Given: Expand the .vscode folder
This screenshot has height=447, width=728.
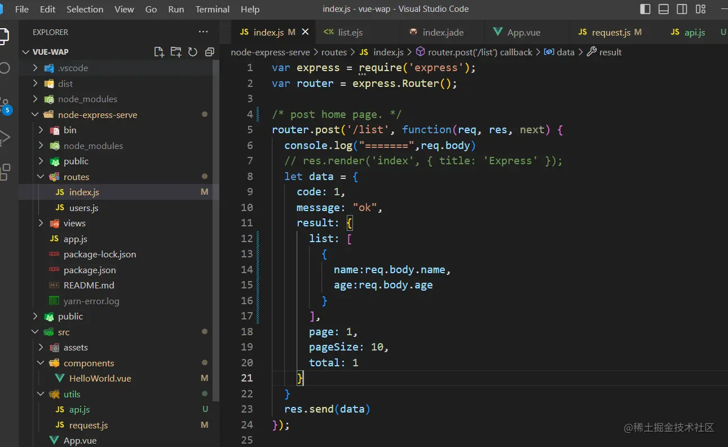Looking at the screenshot, I should pyautogui.click(x=35, y=68).
